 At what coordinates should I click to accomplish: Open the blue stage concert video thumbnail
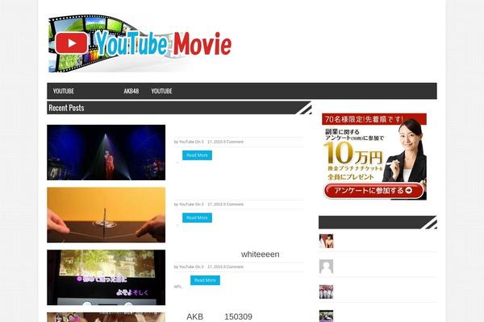pyautogui.click(x=106, y=152)
